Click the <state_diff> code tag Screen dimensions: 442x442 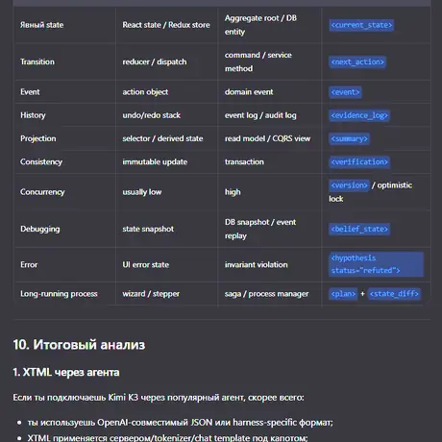click(394, 294)
